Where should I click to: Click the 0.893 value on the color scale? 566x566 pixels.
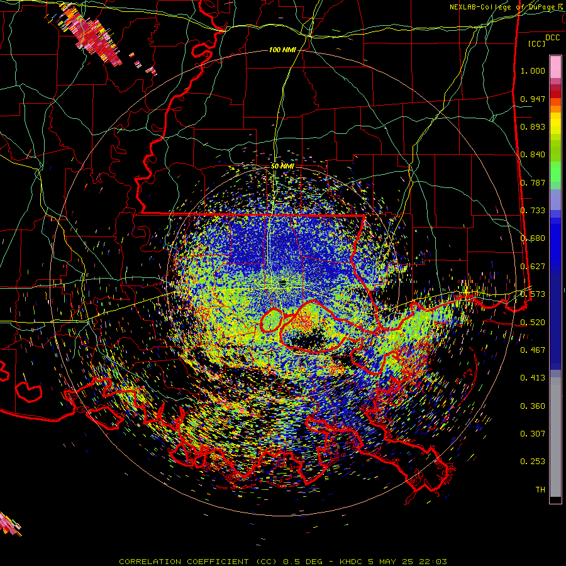(x=533, y=126)
